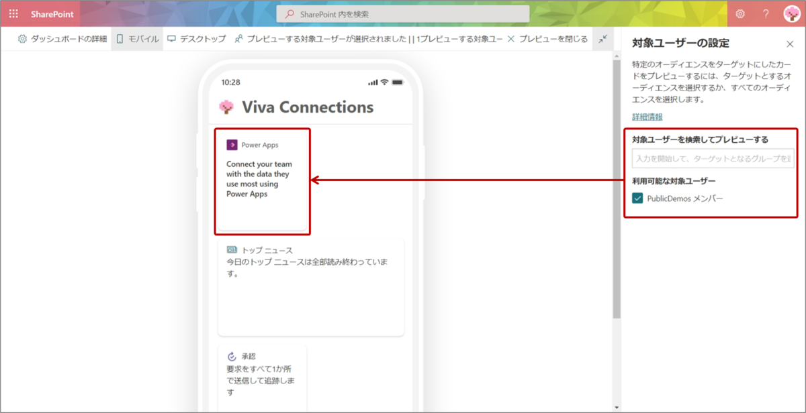The height and width of the screenshot is (413, 806).
Task: Click the dashboard details gear icon
Action: pyautogui.click(x=22, y=39)
